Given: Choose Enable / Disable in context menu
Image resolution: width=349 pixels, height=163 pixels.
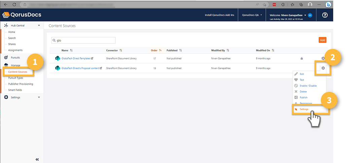Looking at the screenshot, I should click(x=308, y=86).
